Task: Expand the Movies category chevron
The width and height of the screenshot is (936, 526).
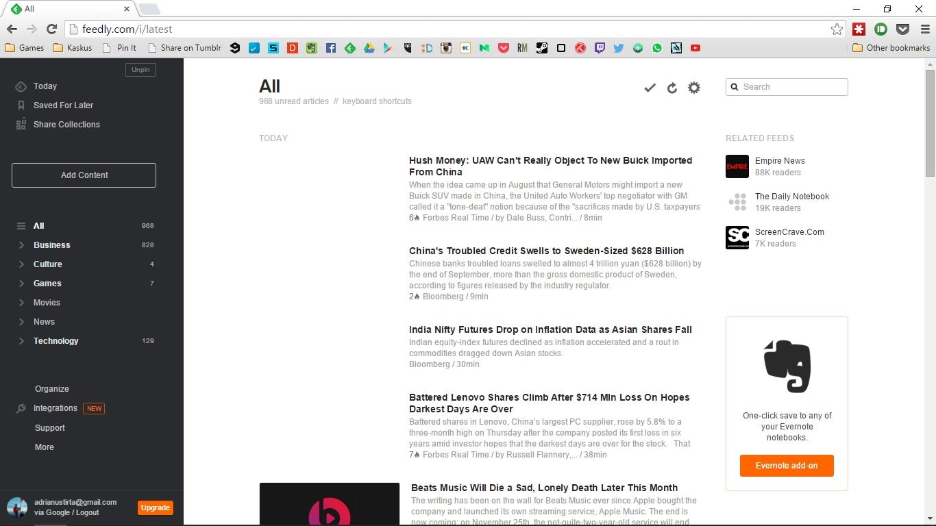Action: click(21, 303)
